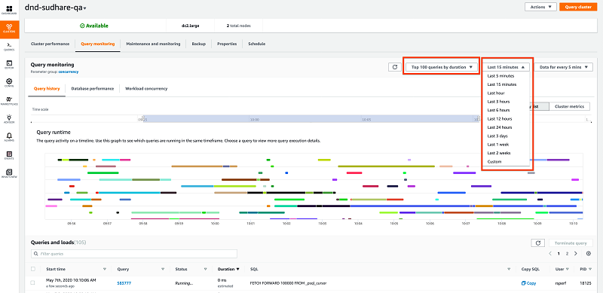603x293 pixels.
Task: Click the Query cluster button
Action: [x=578, y=7]
